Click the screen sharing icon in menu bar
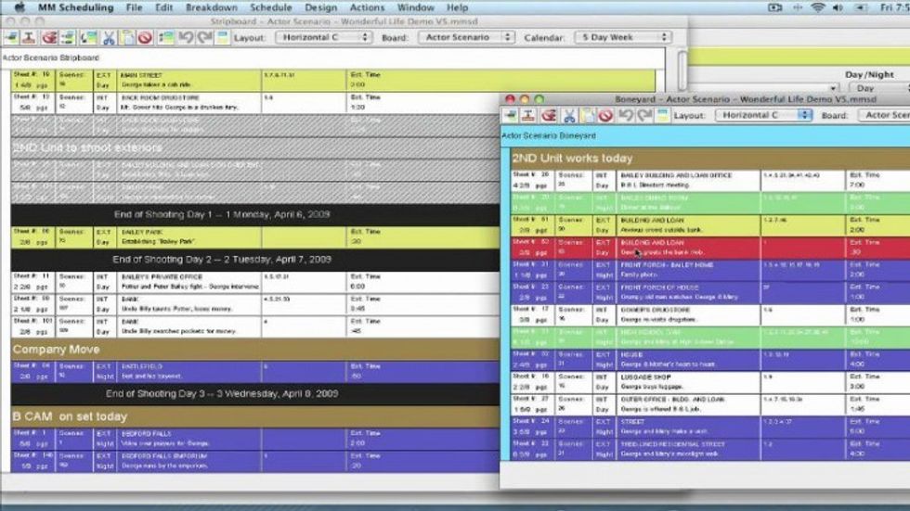Image resolution: width=910 pixels, height=511 pixels. [x=775, y=7]
